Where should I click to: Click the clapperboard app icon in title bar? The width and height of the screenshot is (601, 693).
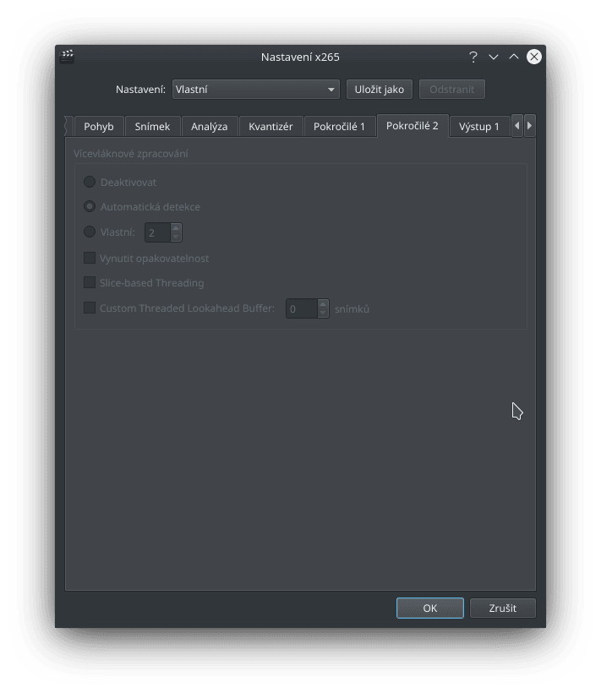[x=67, y=57]
